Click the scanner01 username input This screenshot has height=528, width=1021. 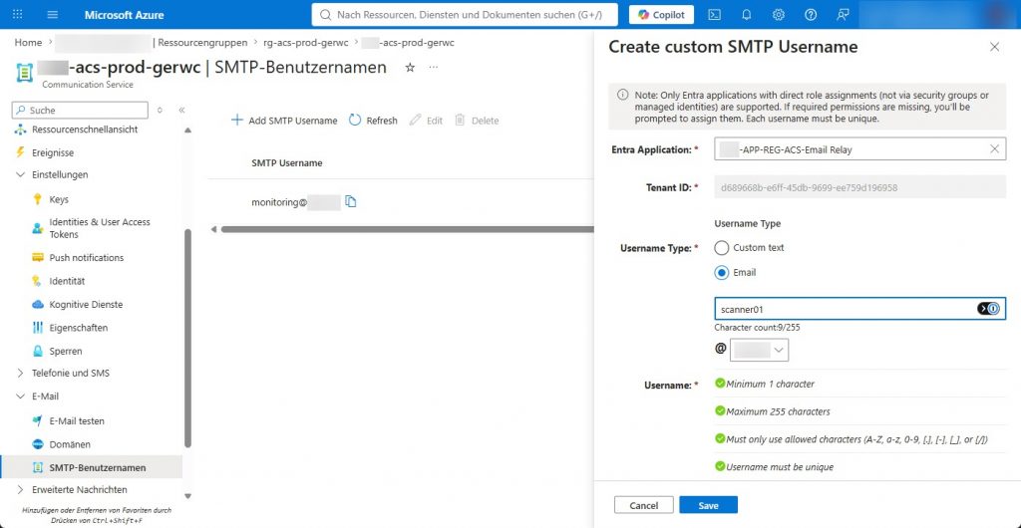859,309
